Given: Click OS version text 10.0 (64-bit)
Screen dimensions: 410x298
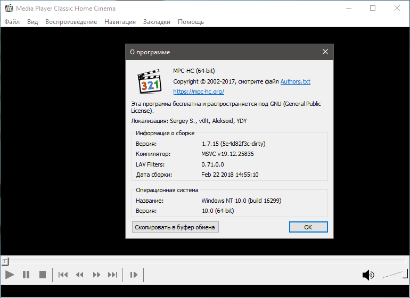Looking at the screenshot, I should coord(218,211).
